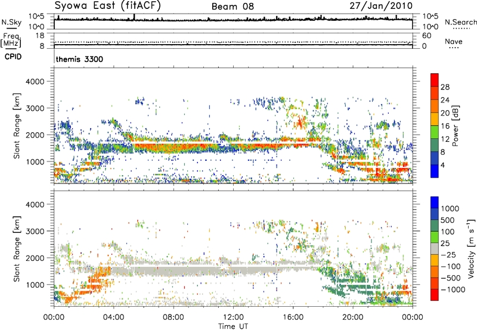Click the 'Power [dB]' color bar label
Viewport: 477px width, 330px height.
(x=455, y=126)
